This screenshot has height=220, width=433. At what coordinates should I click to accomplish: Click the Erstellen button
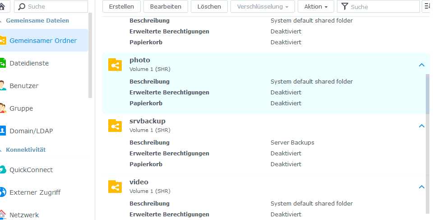pyautogui.click(x=121, y=6)
